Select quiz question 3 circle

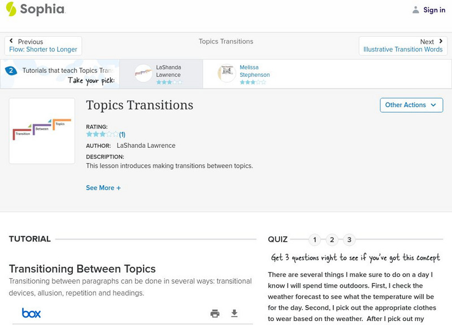(349, 240)
